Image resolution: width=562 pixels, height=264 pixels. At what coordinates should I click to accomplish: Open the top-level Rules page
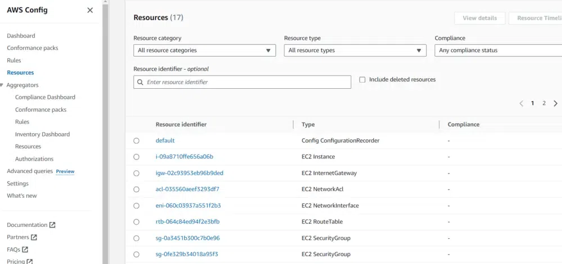[14, 60]
